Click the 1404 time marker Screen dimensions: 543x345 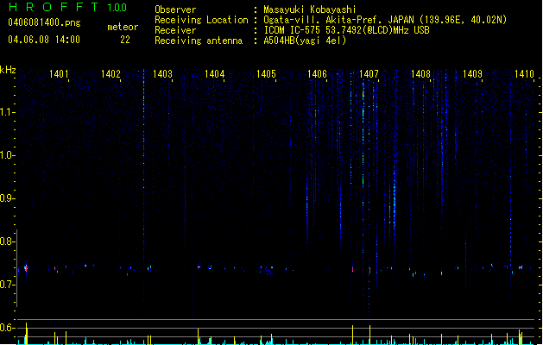coord(214,73)
